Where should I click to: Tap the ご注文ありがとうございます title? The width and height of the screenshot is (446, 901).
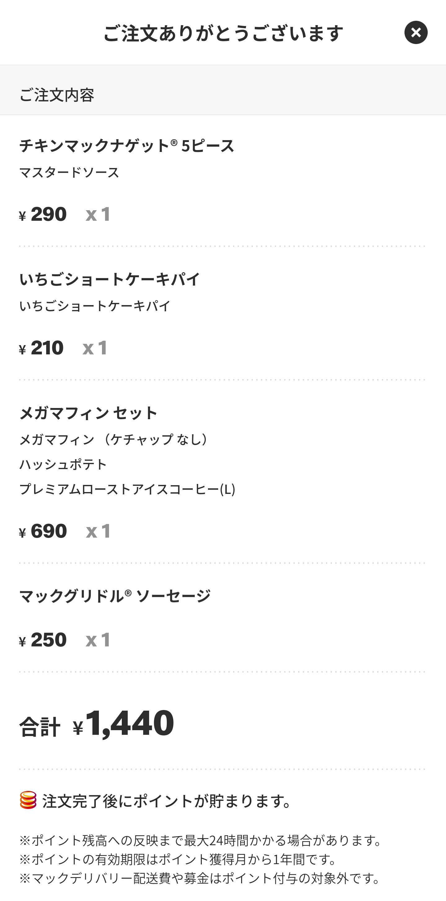(x=223, y=33)
